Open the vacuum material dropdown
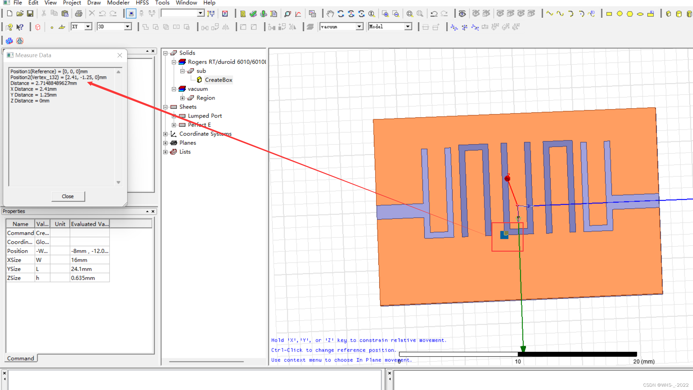 (x=359, y=27)
